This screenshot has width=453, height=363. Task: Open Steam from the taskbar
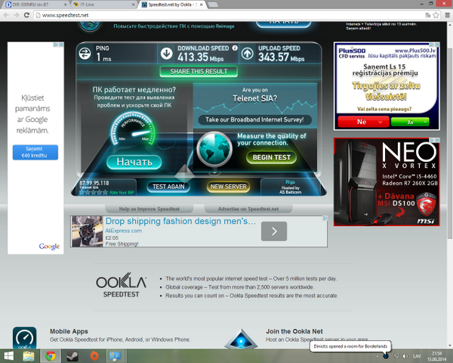(72, 356)
